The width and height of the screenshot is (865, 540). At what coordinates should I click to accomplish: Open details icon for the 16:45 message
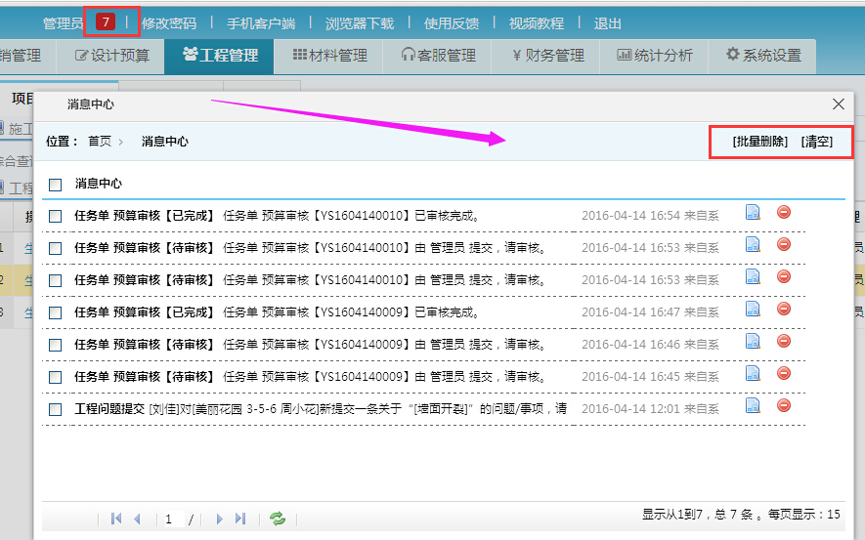[x=753, y=374]
